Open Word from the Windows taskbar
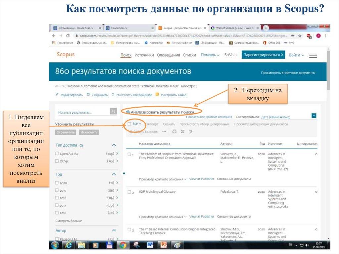The width and height of the screenshot is (339, 254). click(150, 245)
